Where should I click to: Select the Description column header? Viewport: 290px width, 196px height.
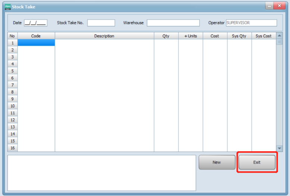pos(104,36)
